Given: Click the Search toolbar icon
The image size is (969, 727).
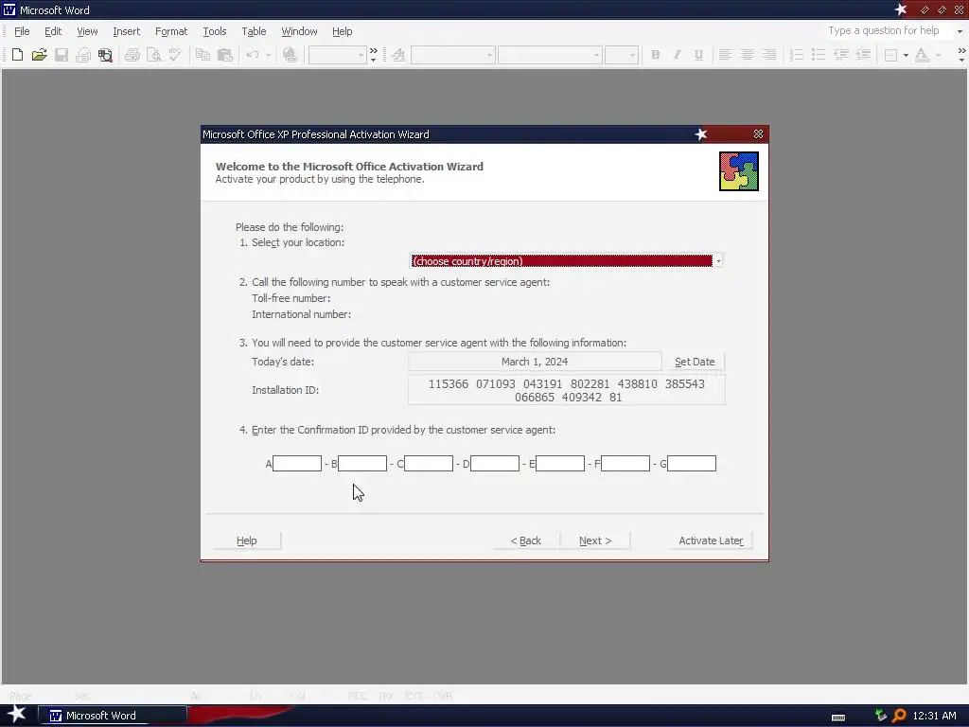Looking at the screenshot, I should (105, 55).
